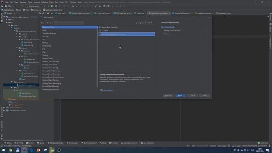Open the run configuration dropdown JDBCJavaTest
Screen dimensions: 272x153
(x=34, y=6)
